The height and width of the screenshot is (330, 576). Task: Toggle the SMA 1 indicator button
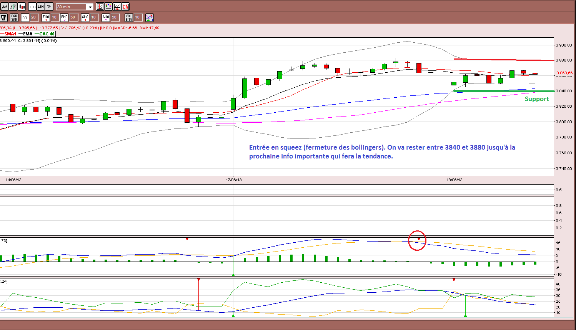(x=85, y=17)
